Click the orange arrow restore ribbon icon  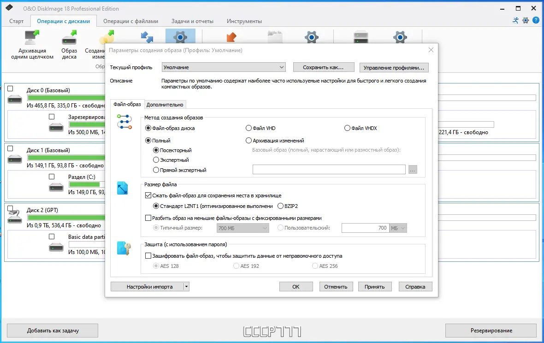231,37
